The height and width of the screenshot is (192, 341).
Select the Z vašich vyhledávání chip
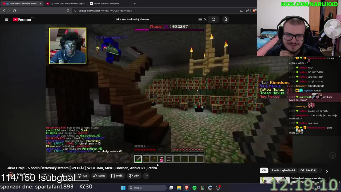click(x=283, y=170)
